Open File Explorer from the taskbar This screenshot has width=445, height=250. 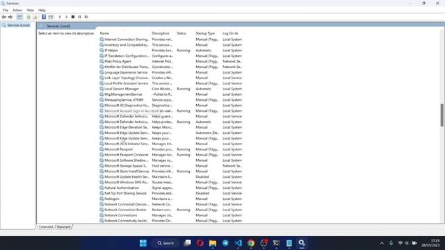[213, 243]
